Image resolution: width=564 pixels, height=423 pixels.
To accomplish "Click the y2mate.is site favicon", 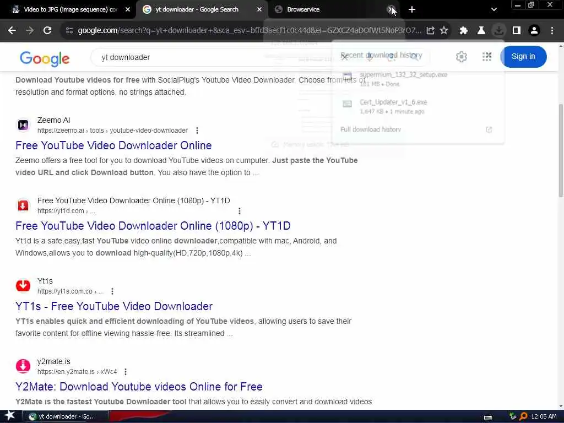I will [23, 366].
